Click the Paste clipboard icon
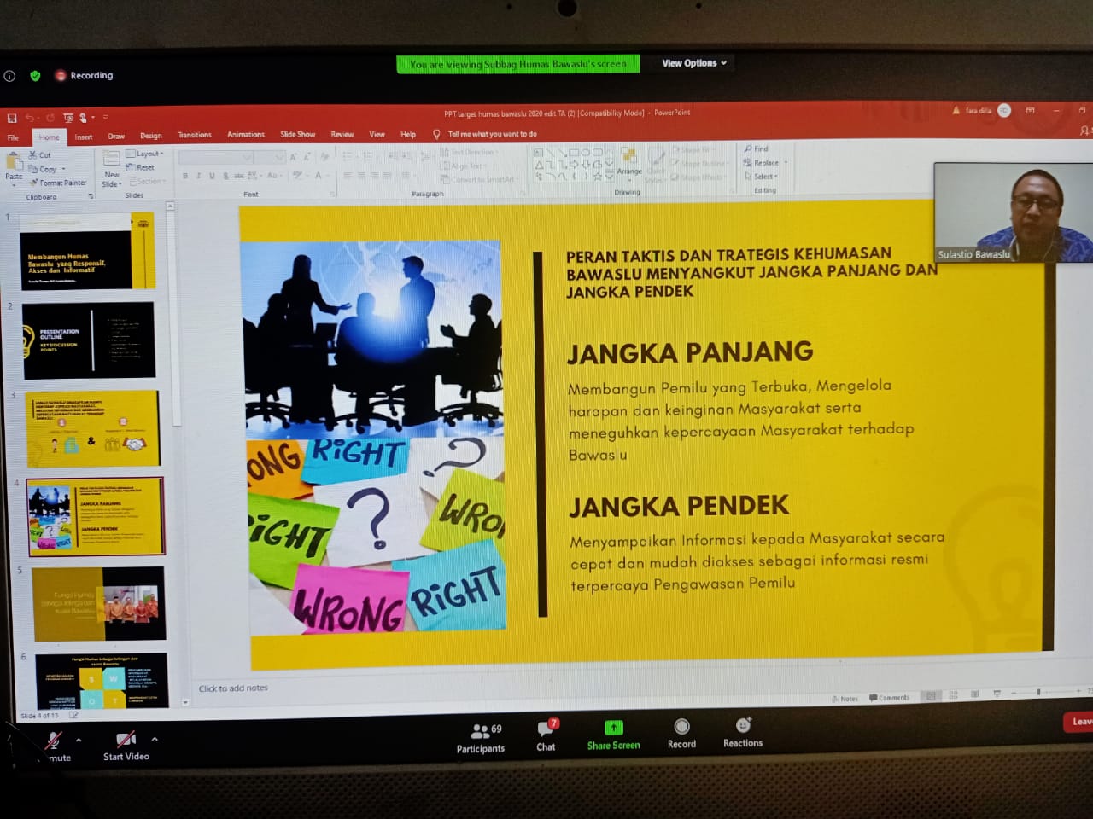The height and width of the screenshot is (819, 1093). (x=14, y=164)
